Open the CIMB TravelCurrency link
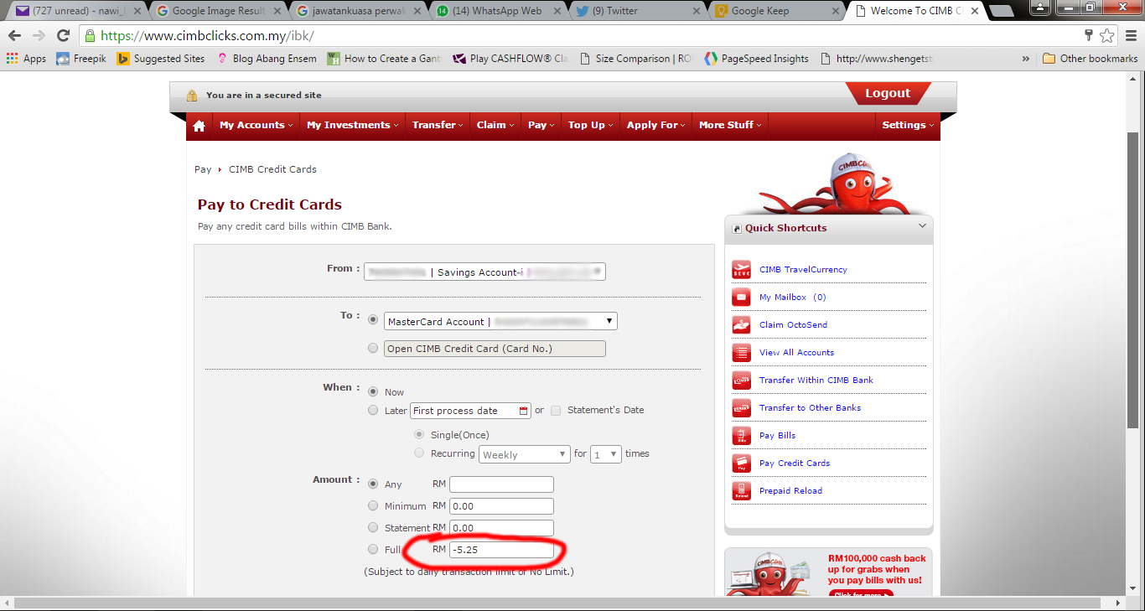The width and height of the screenshot is (1145, 611). (803, 270)
